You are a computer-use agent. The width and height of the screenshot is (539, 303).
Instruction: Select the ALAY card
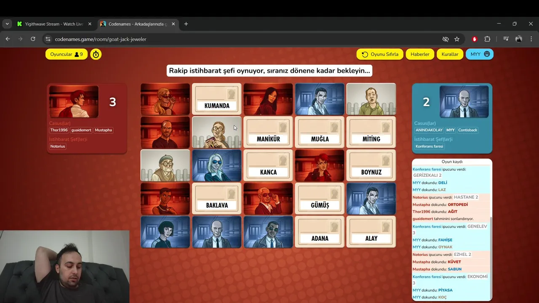point(371,232)
